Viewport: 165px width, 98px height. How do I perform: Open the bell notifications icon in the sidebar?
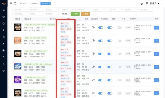3,57
